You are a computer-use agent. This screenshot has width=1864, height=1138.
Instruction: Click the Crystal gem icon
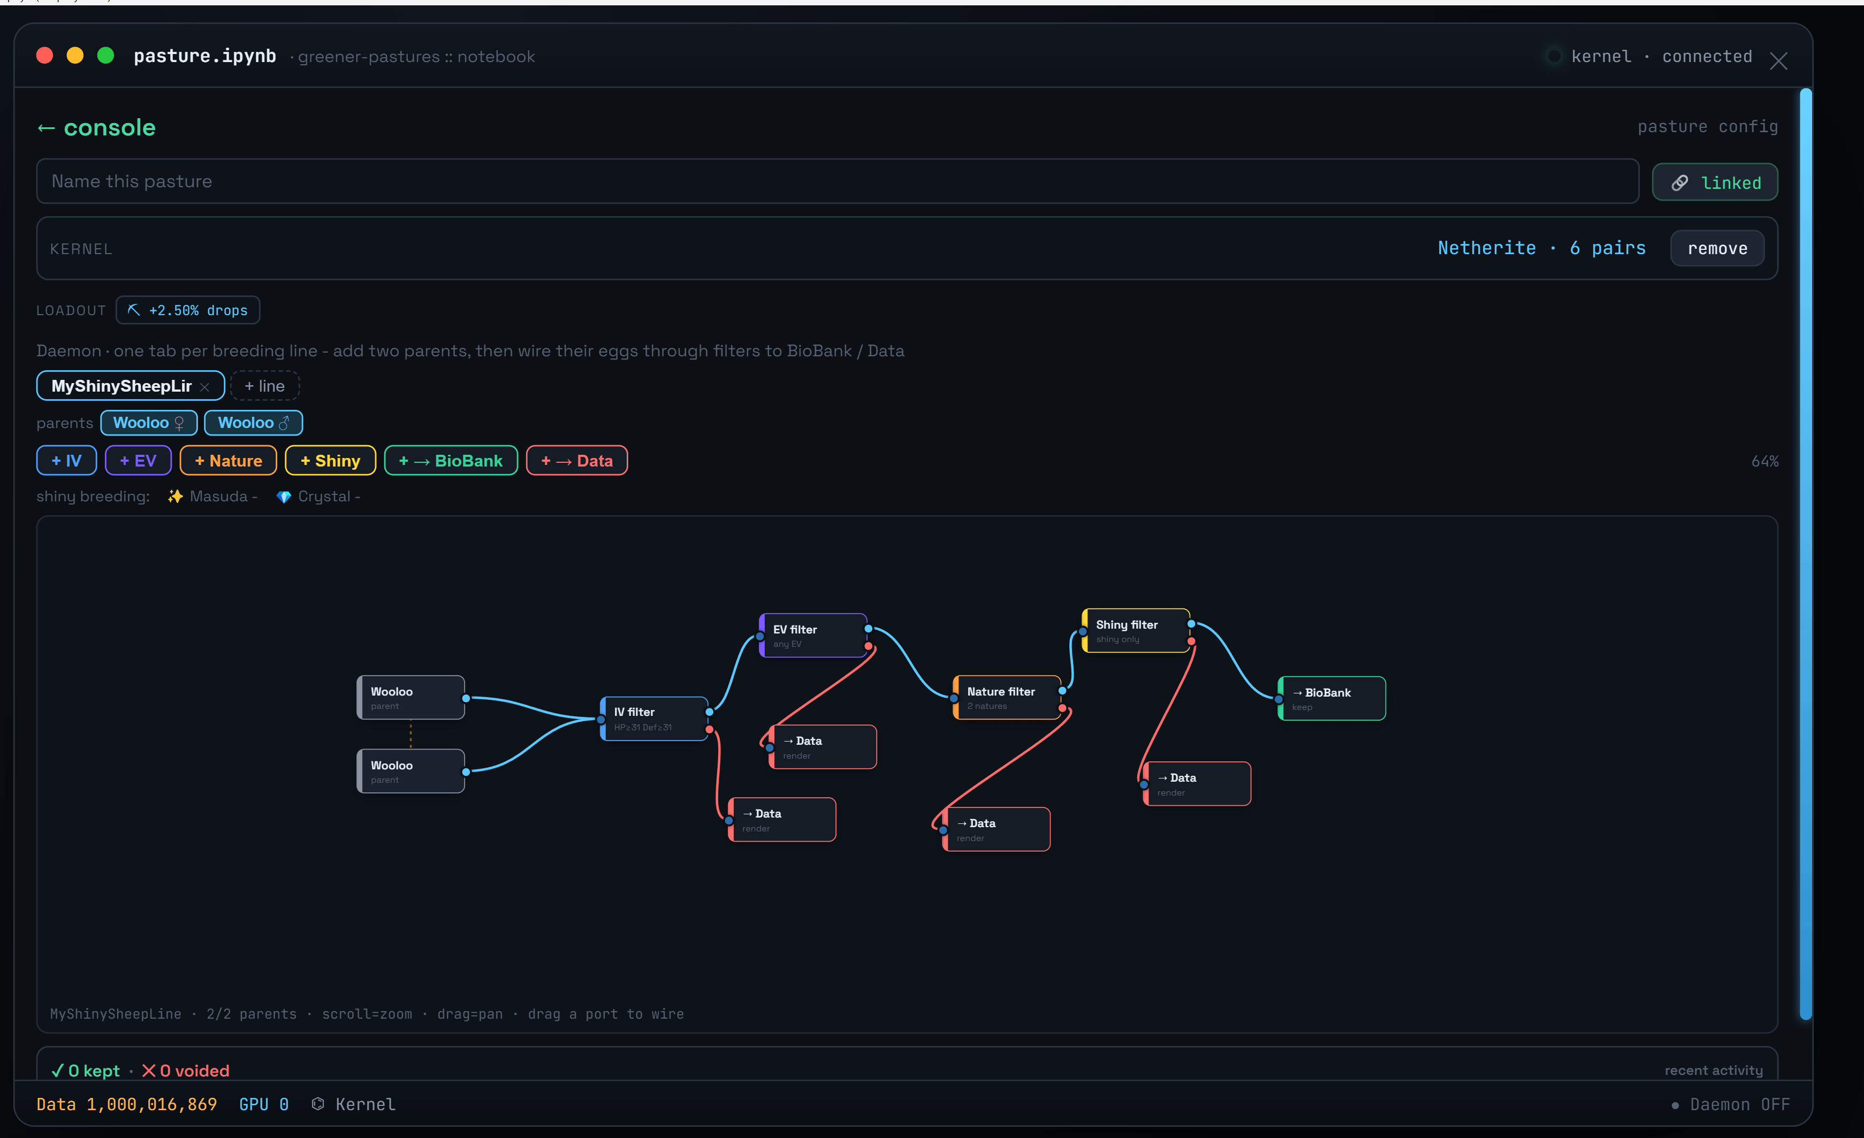[x=284, y=497]
